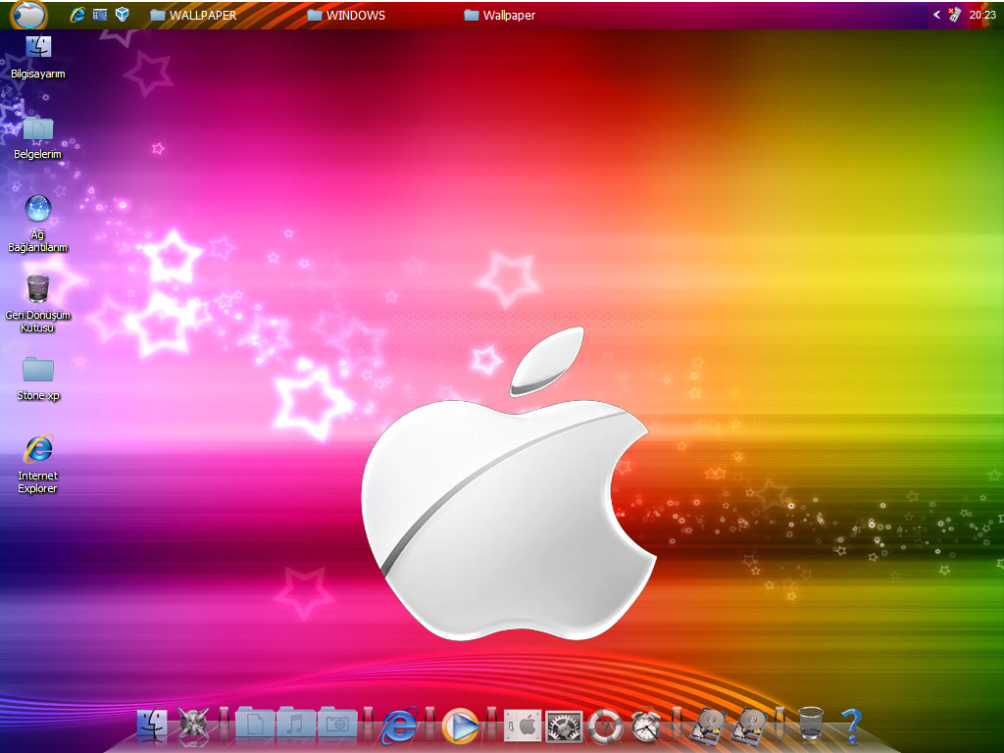Open the Documents folder in the dock
Viewport: 1004px width, 753px height.
click(x=255, y=724)
